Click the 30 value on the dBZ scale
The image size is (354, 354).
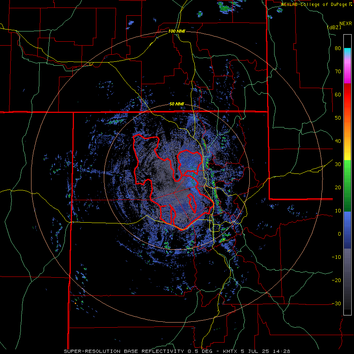tap(338, 164)
